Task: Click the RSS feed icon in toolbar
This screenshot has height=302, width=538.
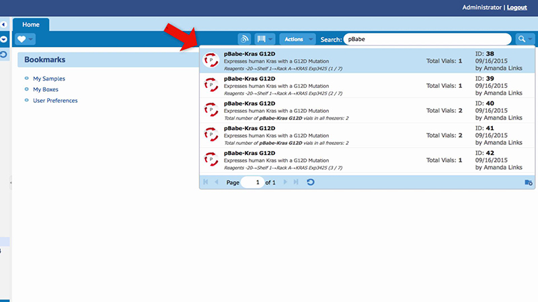Action: pos(244,39)
